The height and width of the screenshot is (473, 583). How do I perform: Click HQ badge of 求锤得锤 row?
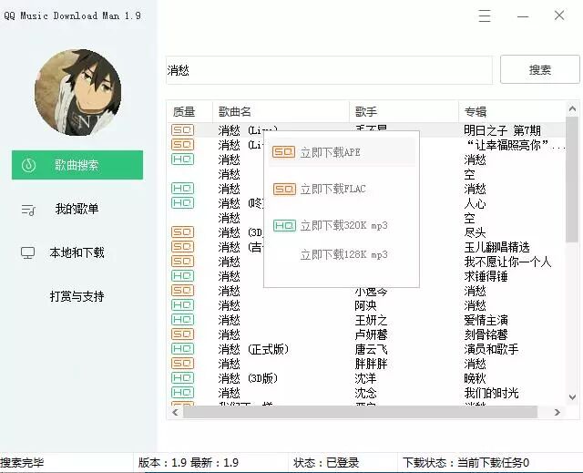click(x=182, y=276)
